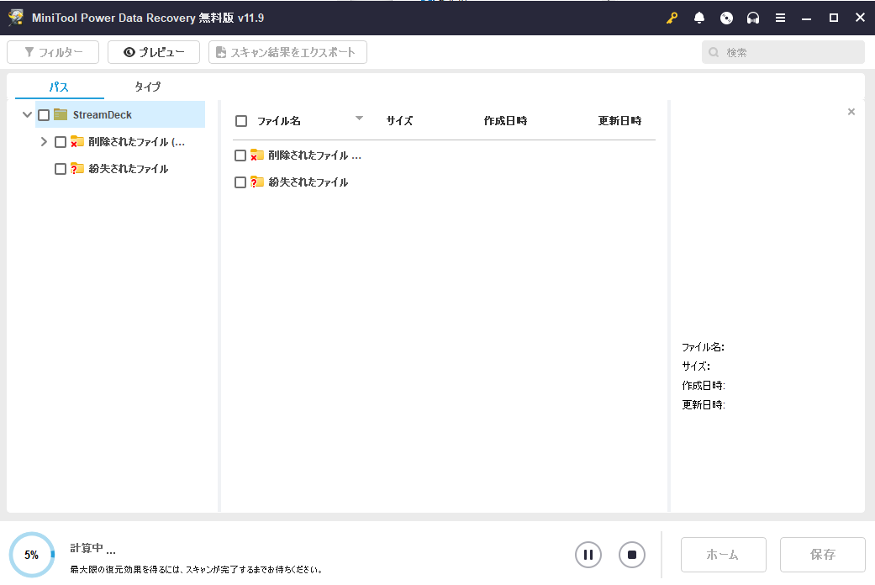Image resolution: width=875 pixels, height=585 pixels.
Task: Click the 検索 search field
Action: pyautogui.click(x=783, y=52)
